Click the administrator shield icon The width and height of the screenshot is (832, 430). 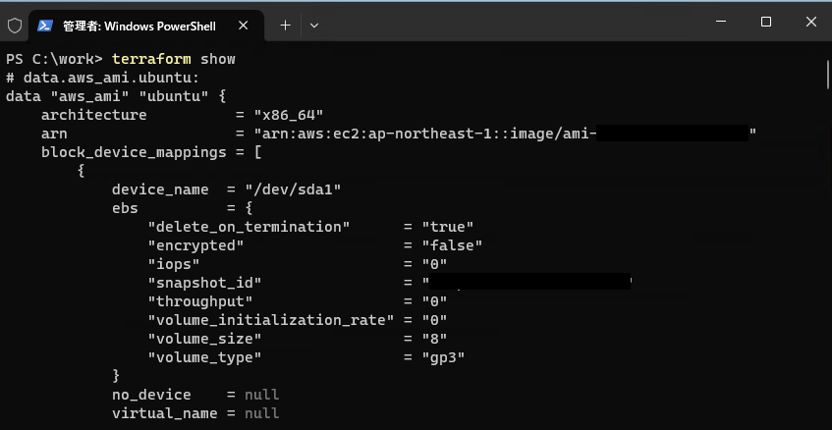coord(15,26)
